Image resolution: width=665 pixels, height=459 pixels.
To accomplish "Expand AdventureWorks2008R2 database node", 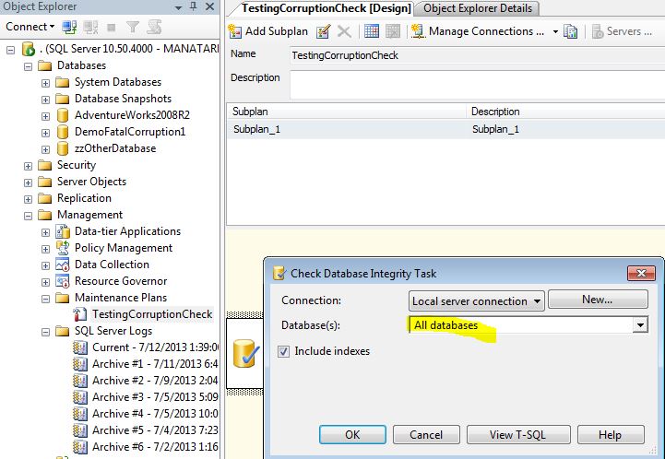I will [45, 116].
